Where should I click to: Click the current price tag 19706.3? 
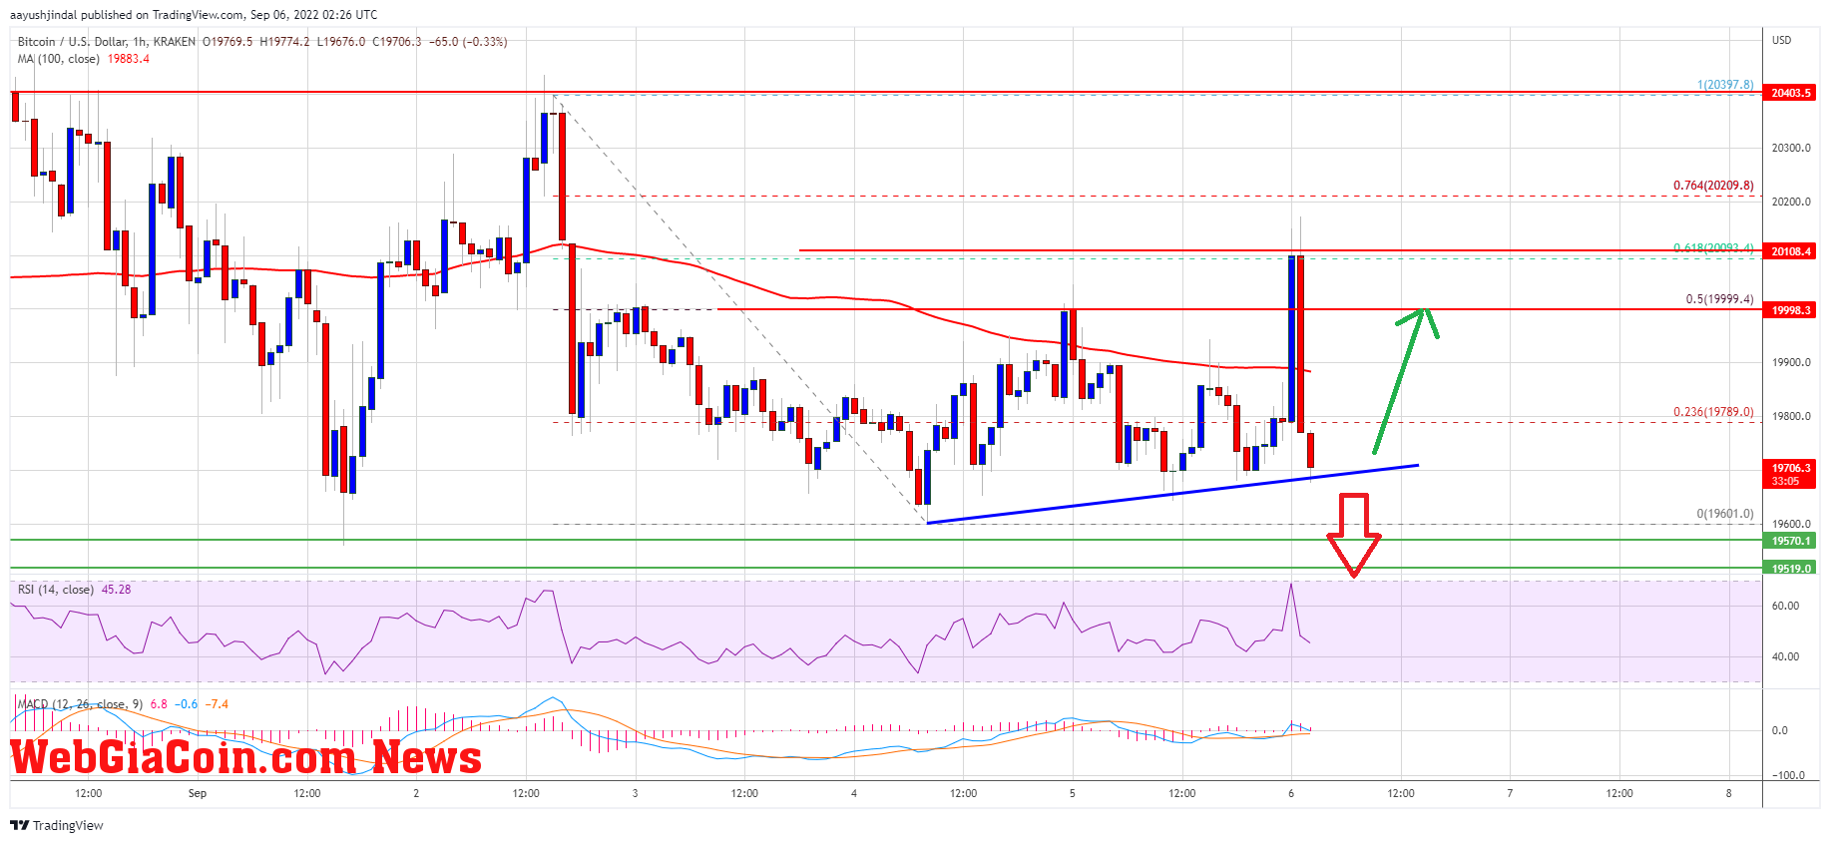(x=1790, y=468)
